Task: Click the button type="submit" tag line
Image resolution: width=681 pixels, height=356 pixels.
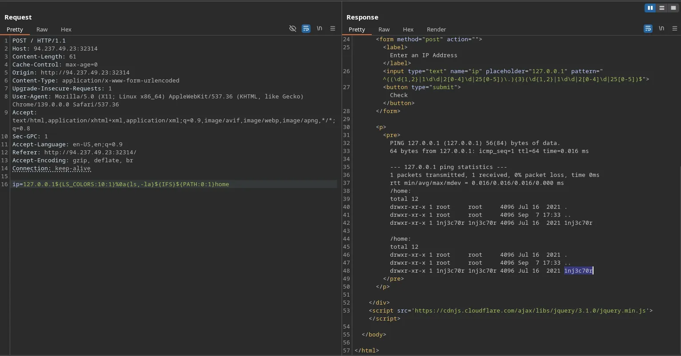Action: click(x=422, y=87)
